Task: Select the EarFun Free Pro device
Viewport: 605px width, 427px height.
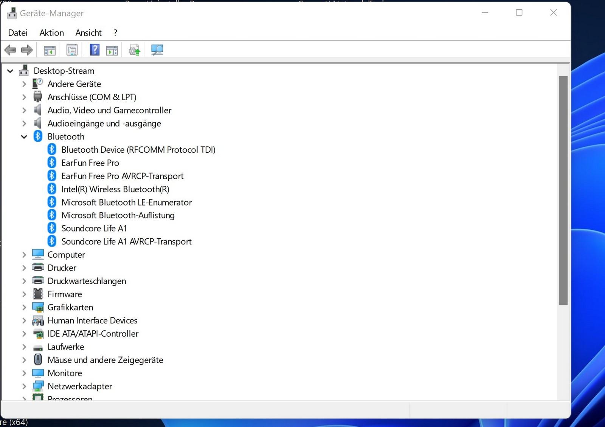Action: coord(90,163)
